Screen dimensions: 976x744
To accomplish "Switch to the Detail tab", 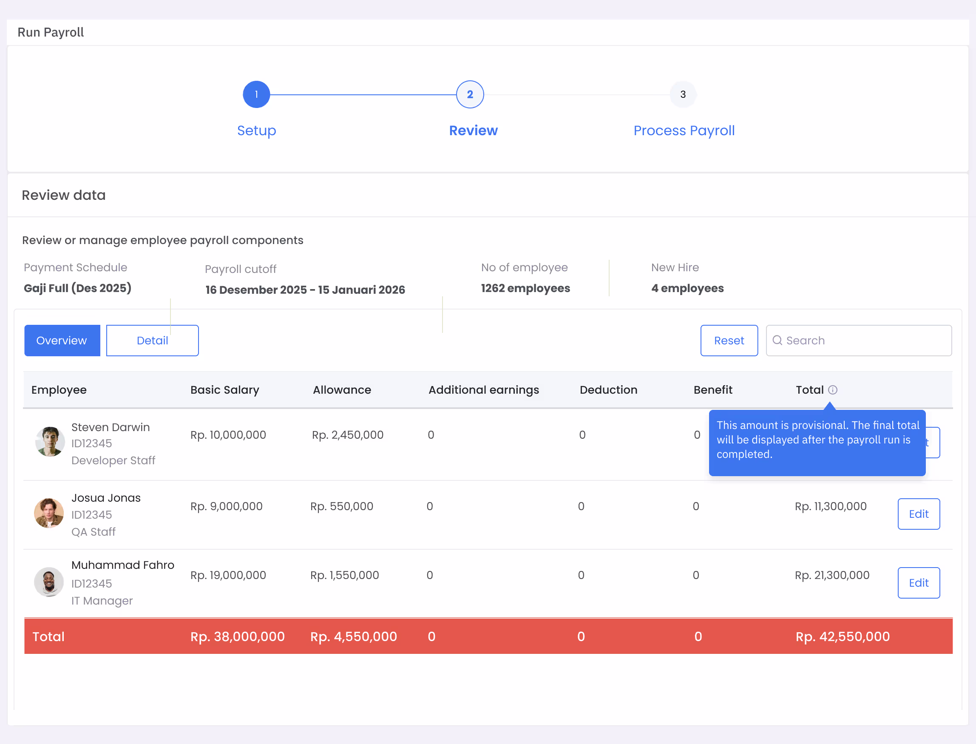I will pos(152,341).
